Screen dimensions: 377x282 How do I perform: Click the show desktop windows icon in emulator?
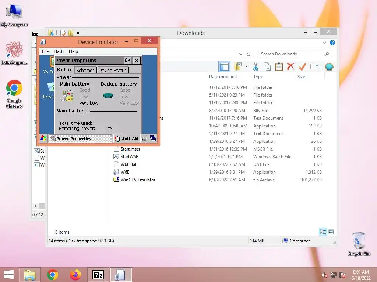coord(153,138)
